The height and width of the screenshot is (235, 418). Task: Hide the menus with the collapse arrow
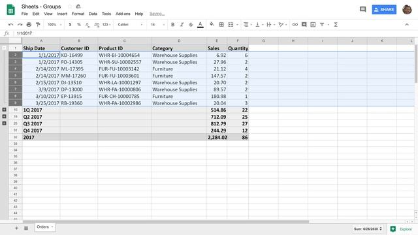(407, 25)
